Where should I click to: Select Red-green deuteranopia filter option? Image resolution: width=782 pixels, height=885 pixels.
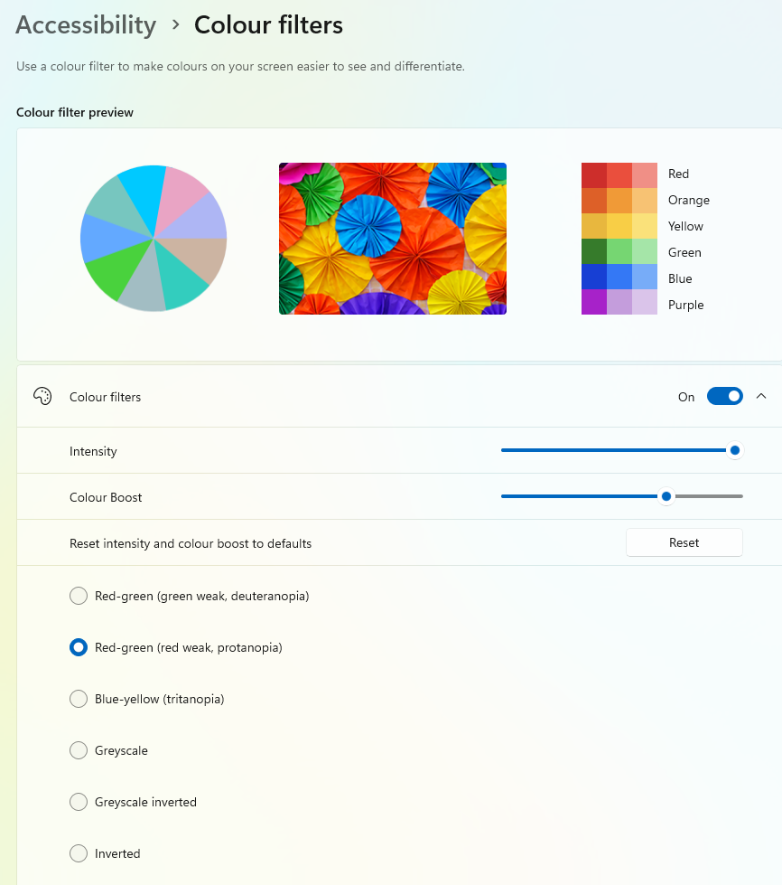click(79, 596)
